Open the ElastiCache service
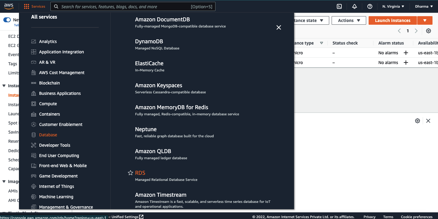The height and width of the screenshot is (219, 438). (149, 63)
